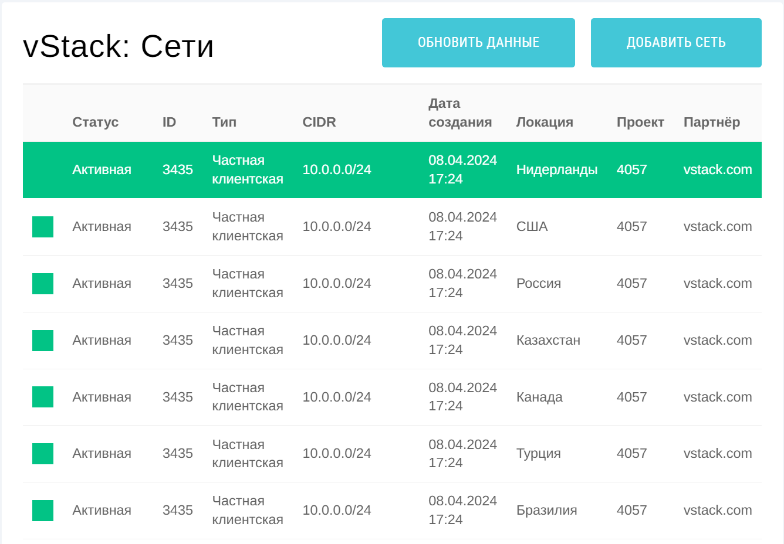Open vstack.com partner in Нидерланды row

coord(718,170)
